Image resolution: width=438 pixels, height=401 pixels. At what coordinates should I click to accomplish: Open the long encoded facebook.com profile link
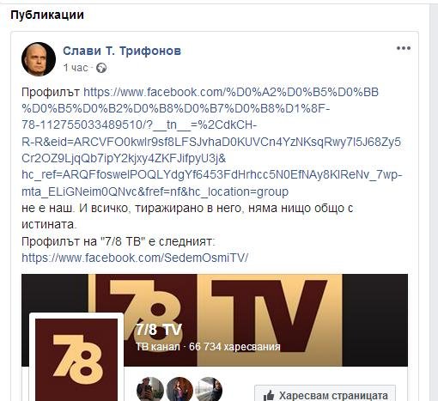coord(211,142)
